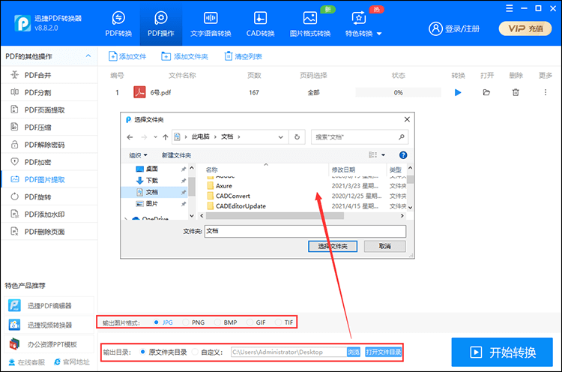Open the hamburger menu in title bar

510,8
